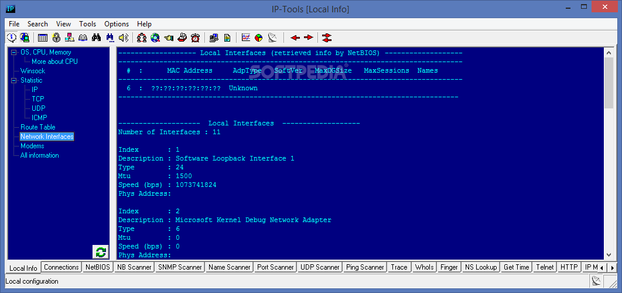Switch to the NB Scanner tab
Screen dimensions: 622x293
click(134, 267)
